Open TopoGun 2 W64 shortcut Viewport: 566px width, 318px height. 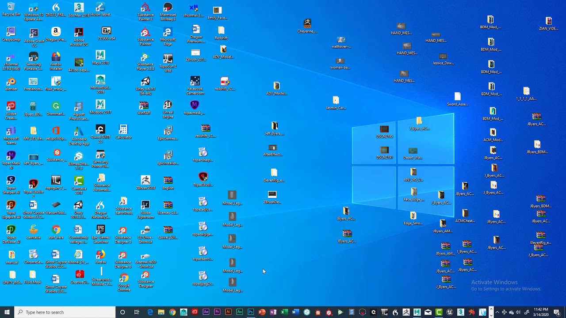(x=168, y=63)
